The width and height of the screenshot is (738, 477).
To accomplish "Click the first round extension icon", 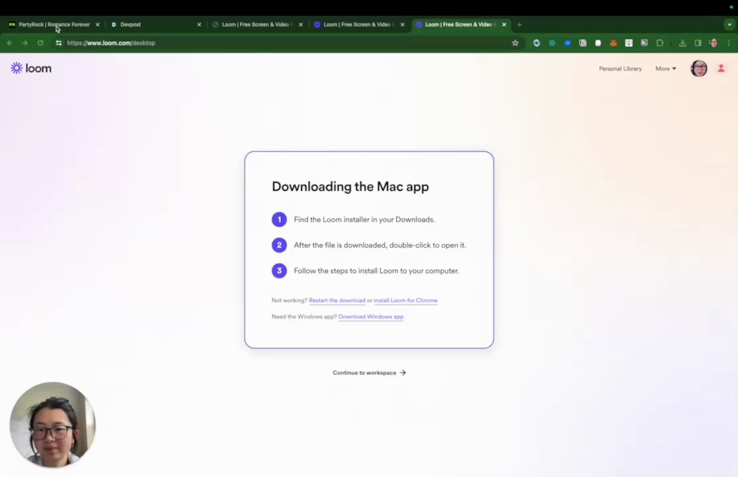I will [x=537, y=43].
